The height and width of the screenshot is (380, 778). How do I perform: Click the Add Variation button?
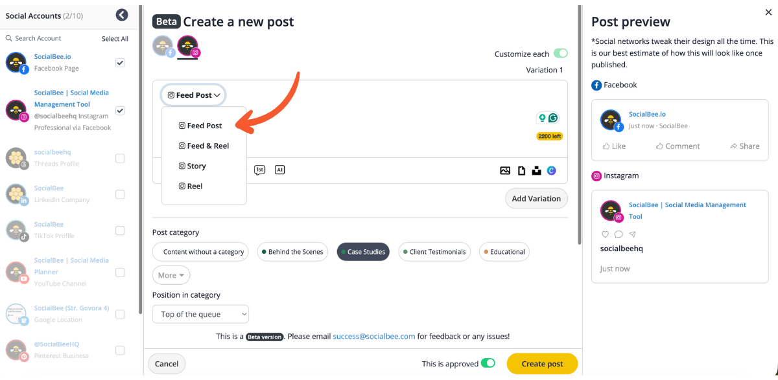pyautogui.click(x=536, y=199)
